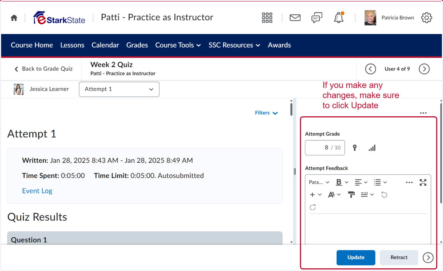Click the Update button

pos(356,257)
